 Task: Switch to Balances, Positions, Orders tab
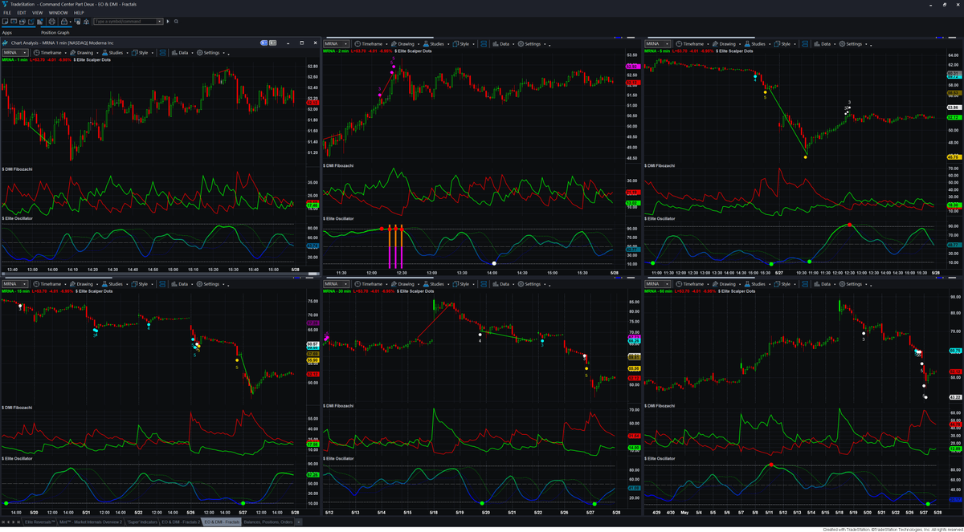coord(268,522)
